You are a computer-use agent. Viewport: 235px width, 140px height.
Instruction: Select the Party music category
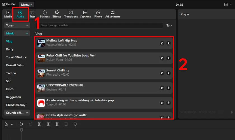[x=10, y=49]
